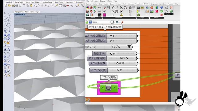Toggle the eye preview visibility icon

click(117, 22)
